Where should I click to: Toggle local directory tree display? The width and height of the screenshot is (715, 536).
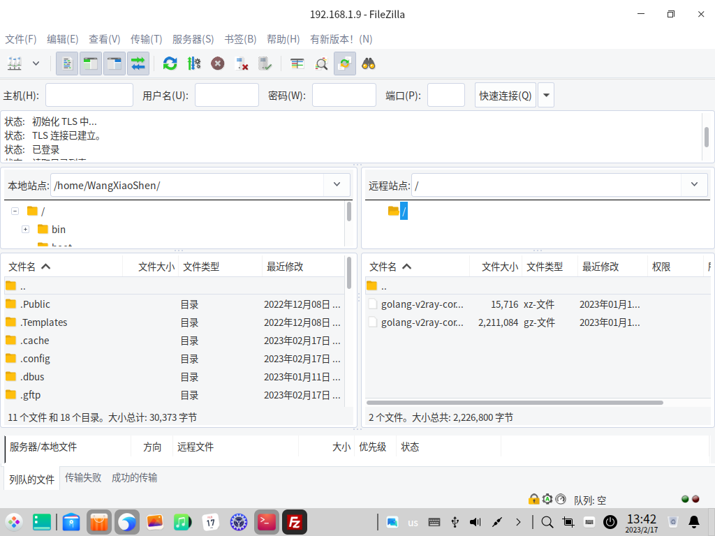91,64
